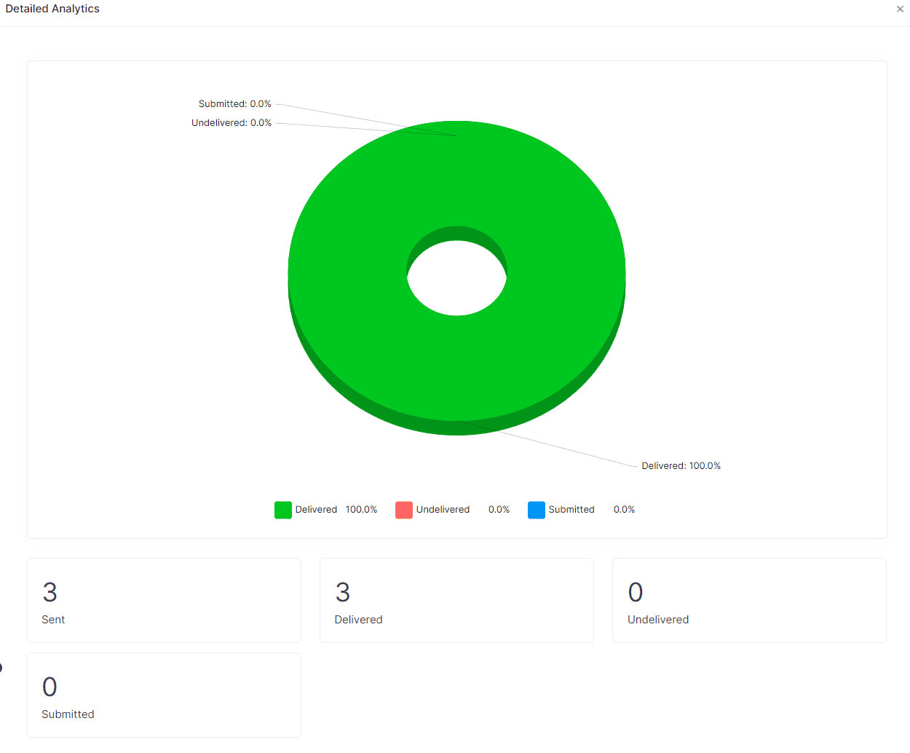This screenshot has width=910, height=753.
Task: Click the Undelivered: 0.0% callout label
Action: coord(231,122)
